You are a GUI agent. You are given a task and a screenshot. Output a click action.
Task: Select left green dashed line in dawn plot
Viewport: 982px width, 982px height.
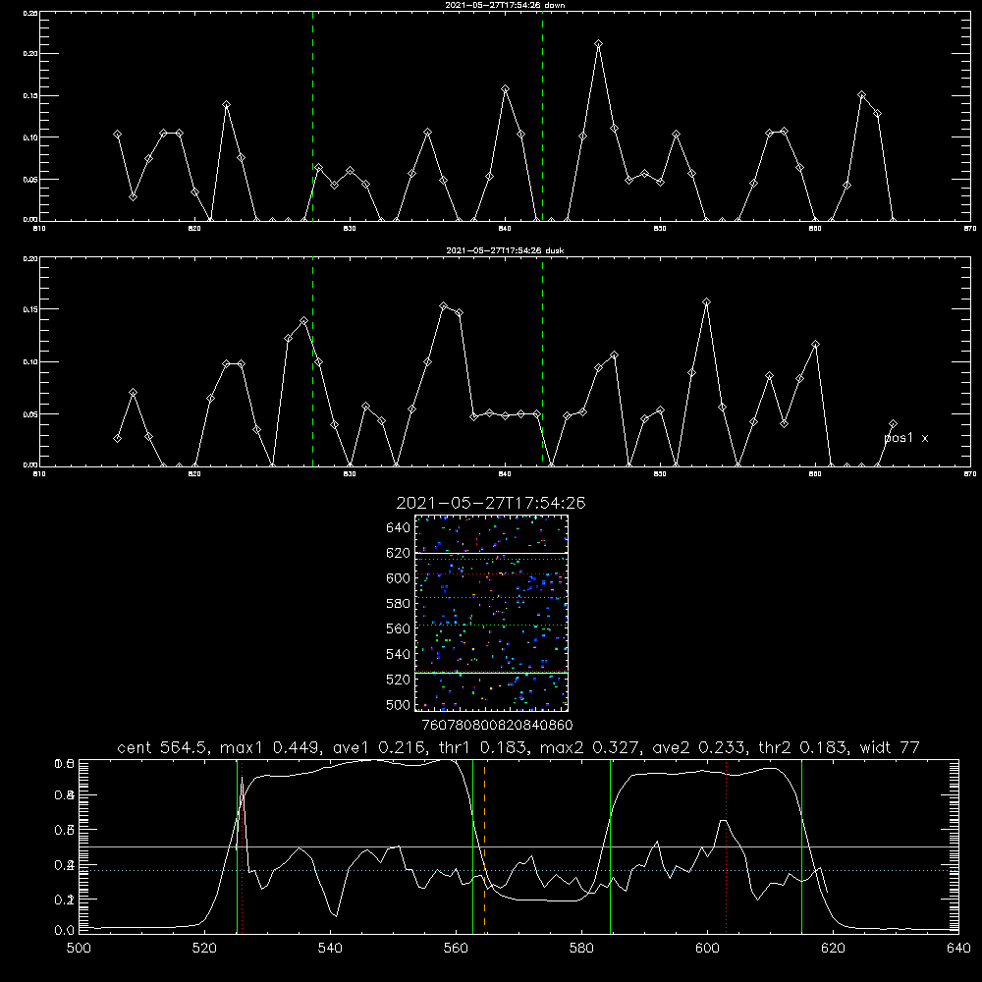click(313, 116)
